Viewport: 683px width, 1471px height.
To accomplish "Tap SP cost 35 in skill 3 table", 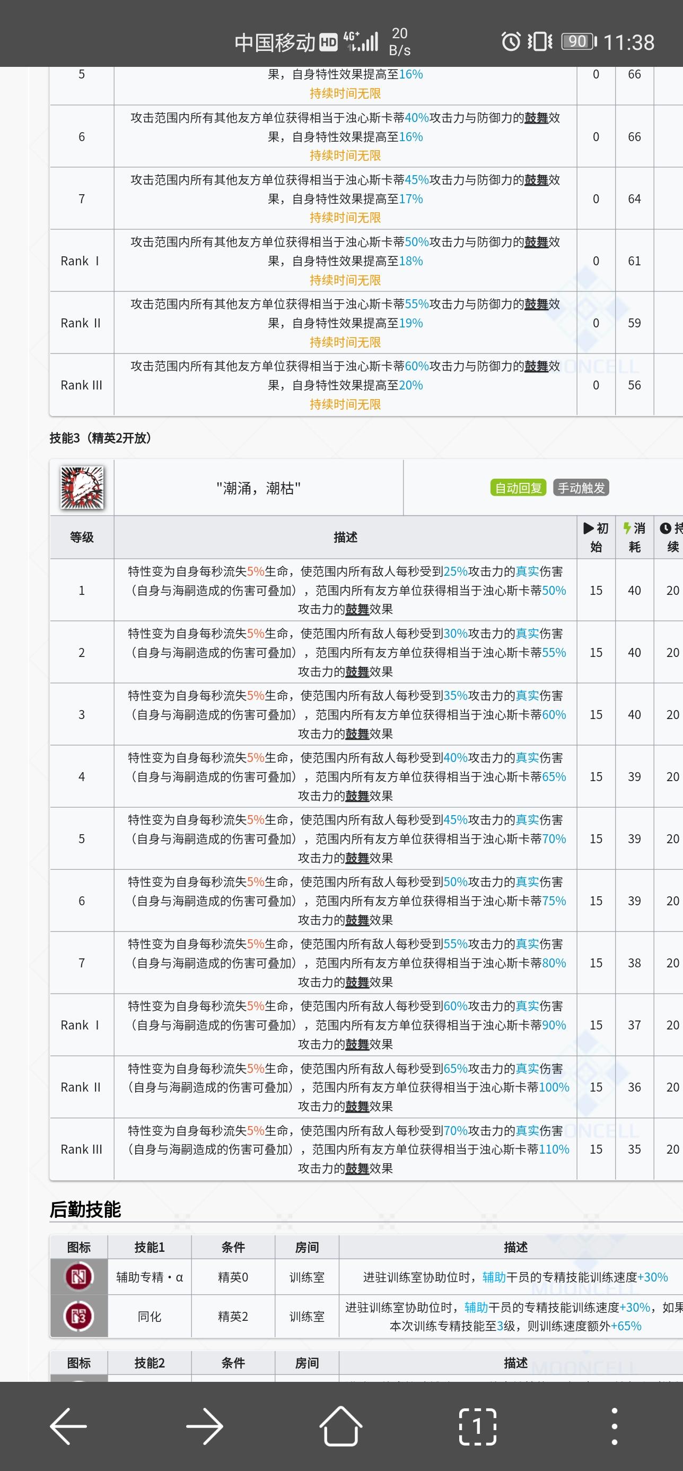I will [635, 1149].
